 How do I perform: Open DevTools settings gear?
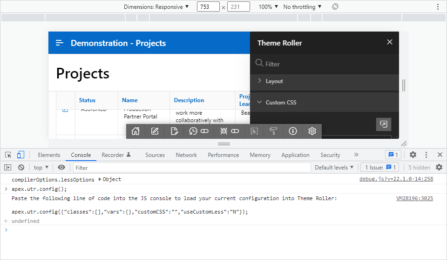pos(413,155)
